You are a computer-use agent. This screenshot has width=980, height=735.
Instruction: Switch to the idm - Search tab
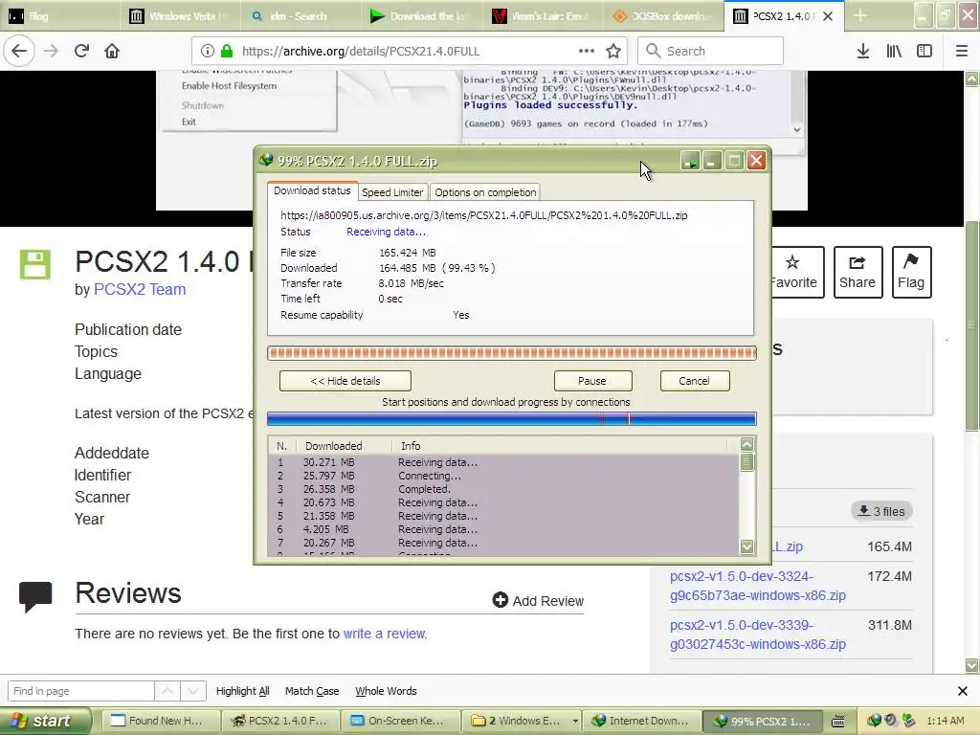[300, 15]
